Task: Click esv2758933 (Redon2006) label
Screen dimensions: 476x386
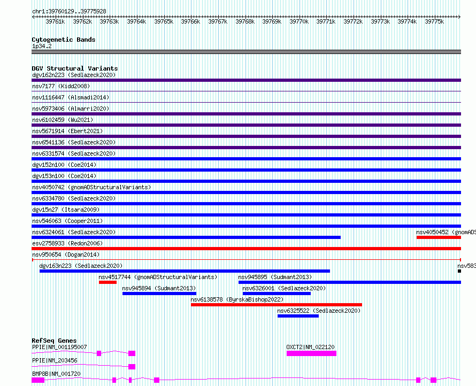Action: 67,243
